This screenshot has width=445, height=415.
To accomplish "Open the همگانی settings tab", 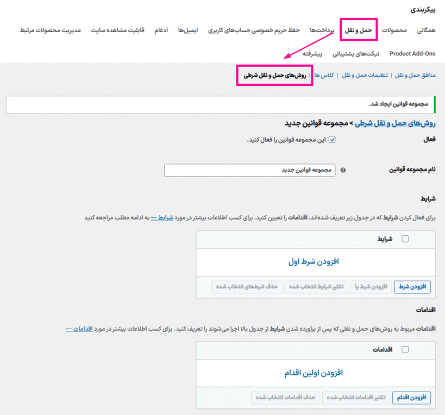I will coord(426,30).
